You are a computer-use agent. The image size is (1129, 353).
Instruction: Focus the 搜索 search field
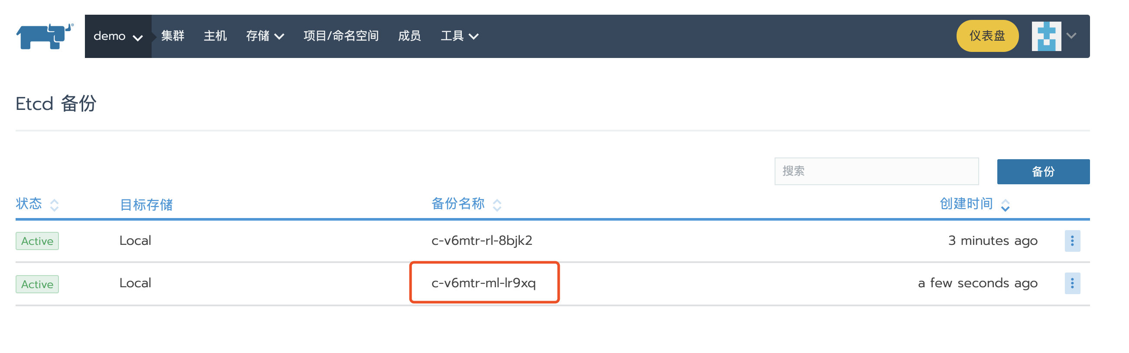tap(876, 171)
